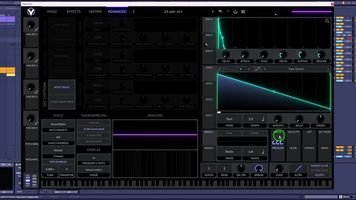Click the envelope Attack knob

click(x=245, y=54)
